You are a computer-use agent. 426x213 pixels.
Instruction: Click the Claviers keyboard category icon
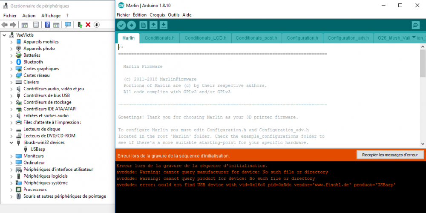pyautogui.click(x=18, y=82)
